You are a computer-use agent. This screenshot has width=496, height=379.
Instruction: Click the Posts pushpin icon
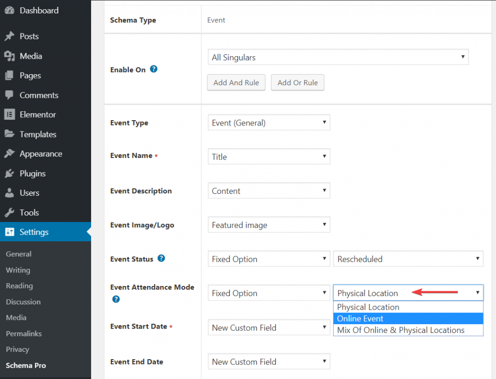click(9, 36)
